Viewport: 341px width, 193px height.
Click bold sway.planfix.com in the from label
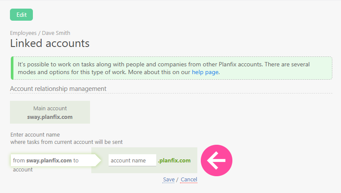click(x=49, y=160)
